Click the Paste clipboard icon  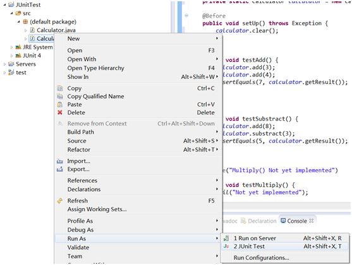pos(60,105)
